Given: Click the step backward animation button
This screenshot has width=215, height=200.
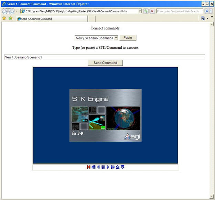Looking at the screenshot, I should [93, 167].
